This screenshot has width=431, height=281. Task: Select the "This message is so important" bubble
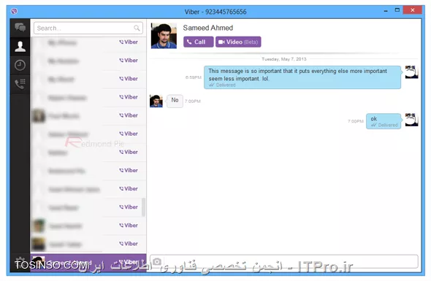point(302,77)
